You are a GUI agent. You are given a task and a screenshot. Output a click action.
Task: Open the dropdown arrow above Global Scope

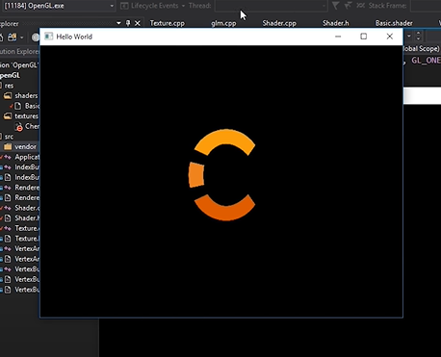409,36
